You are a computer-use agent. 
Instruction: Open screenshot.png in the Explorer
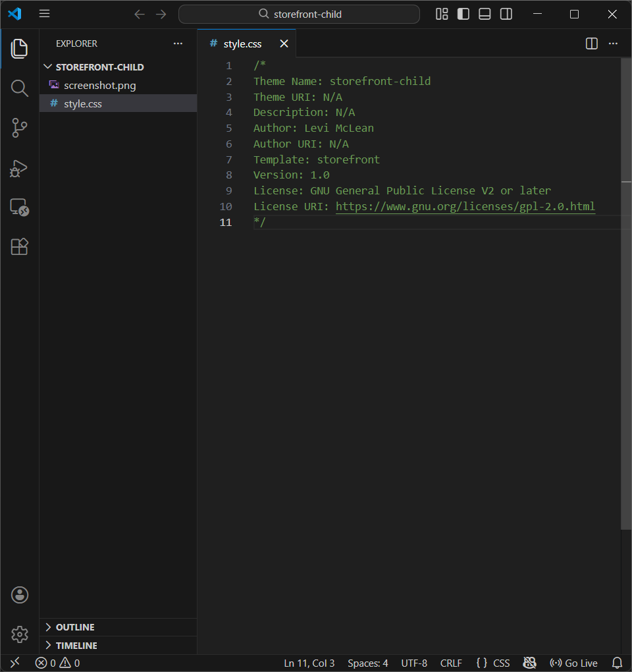click(x=99, y=86)
